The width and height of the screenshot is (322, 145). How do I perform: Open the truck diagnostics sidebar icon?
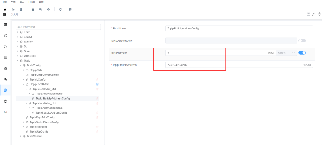coord(5,79)
